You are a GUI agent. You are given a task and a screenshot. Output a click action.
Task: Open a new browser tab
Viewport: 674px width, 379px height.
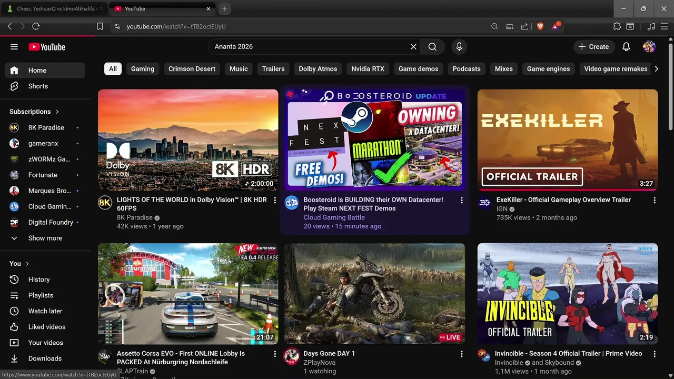[x=224, y=9]
